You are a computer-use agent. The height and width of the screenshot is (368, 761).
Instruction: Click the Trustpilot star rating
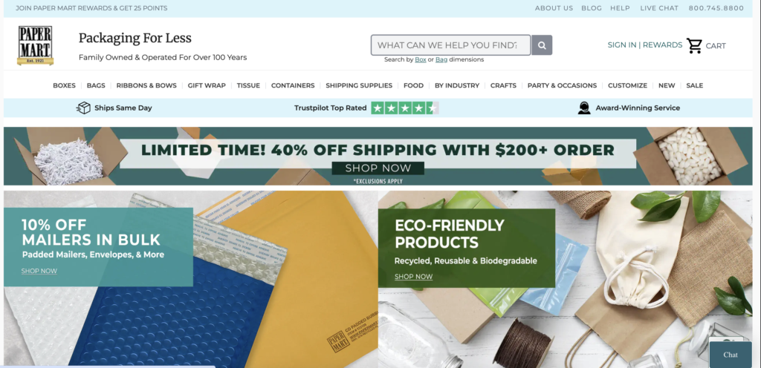[x=405, y=108]
